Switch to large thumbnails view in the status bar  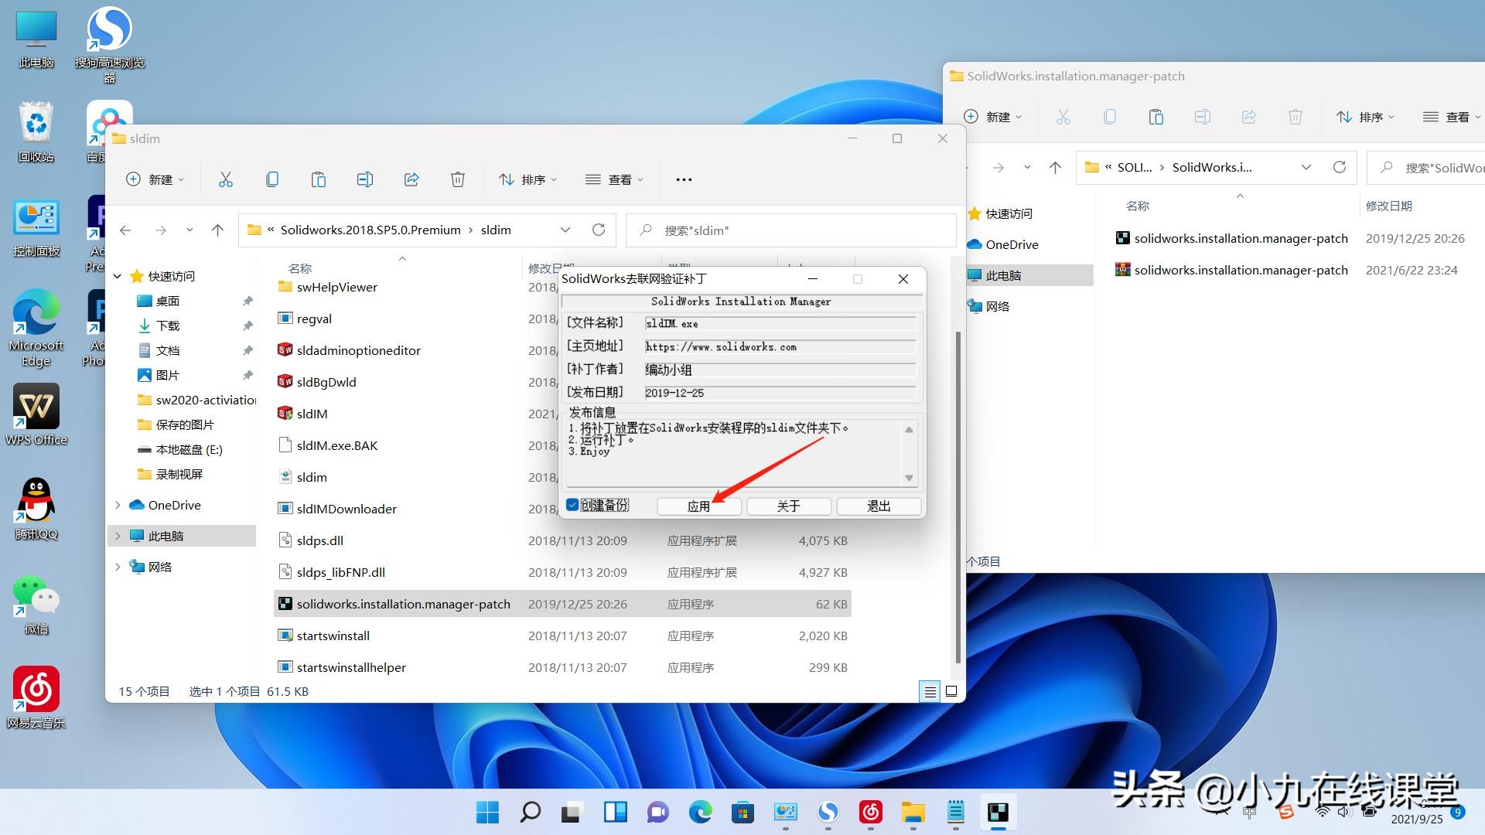pyautogui.click(x=951, y=691)
